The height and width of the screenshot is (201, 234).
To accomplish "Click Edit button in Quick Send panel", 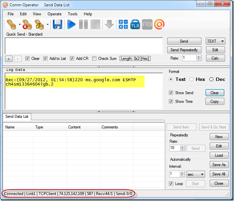I will point(215,50).
